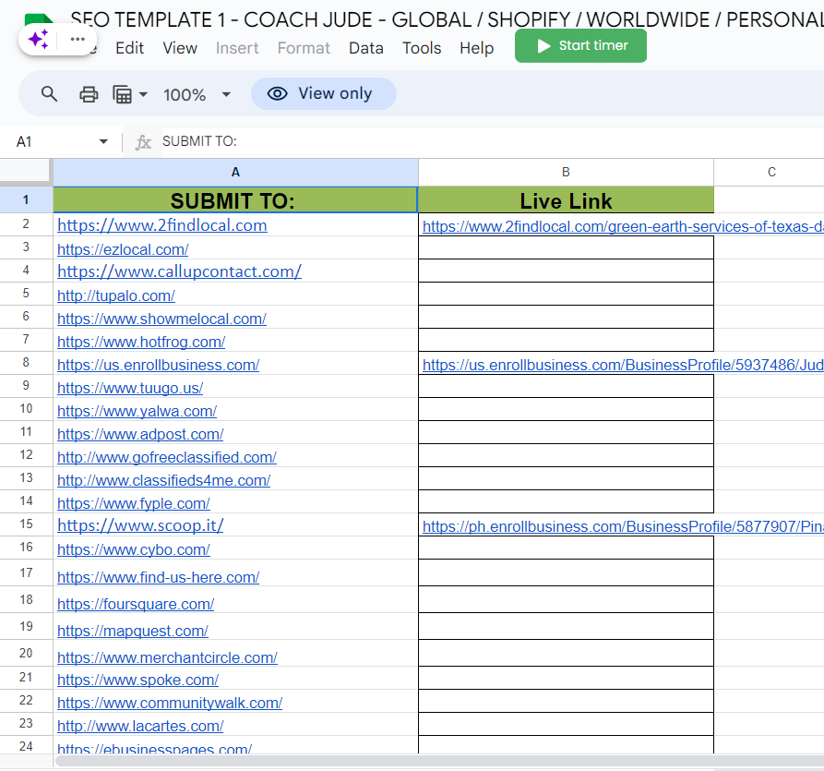824x771 pixels.
Task: Open the ph.enrollbusiness BusinessProfile/5877907 live link
Action: (x=623, y=526)
